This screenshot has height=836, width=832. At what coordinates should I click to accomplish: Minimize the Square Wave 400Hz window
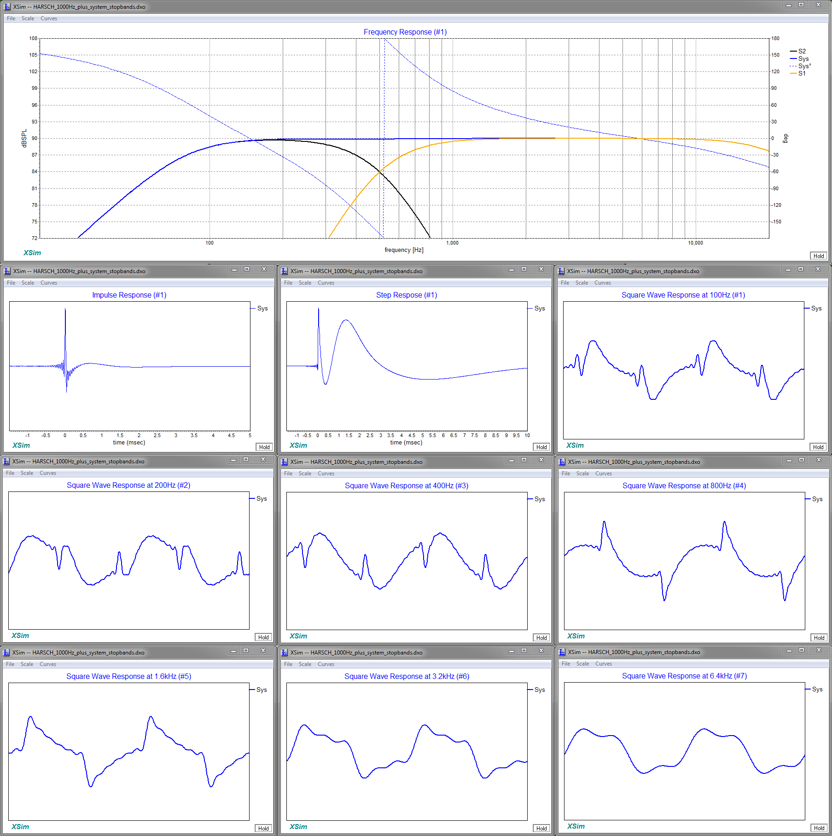click(512, 460)
